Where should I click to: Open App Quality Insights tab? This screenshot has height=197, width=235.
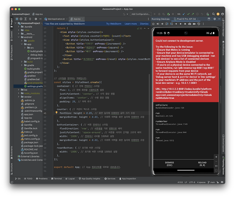(x=90, y=179)
